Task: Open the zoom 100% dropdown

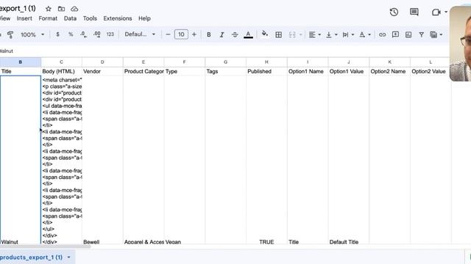Action: 32,34
